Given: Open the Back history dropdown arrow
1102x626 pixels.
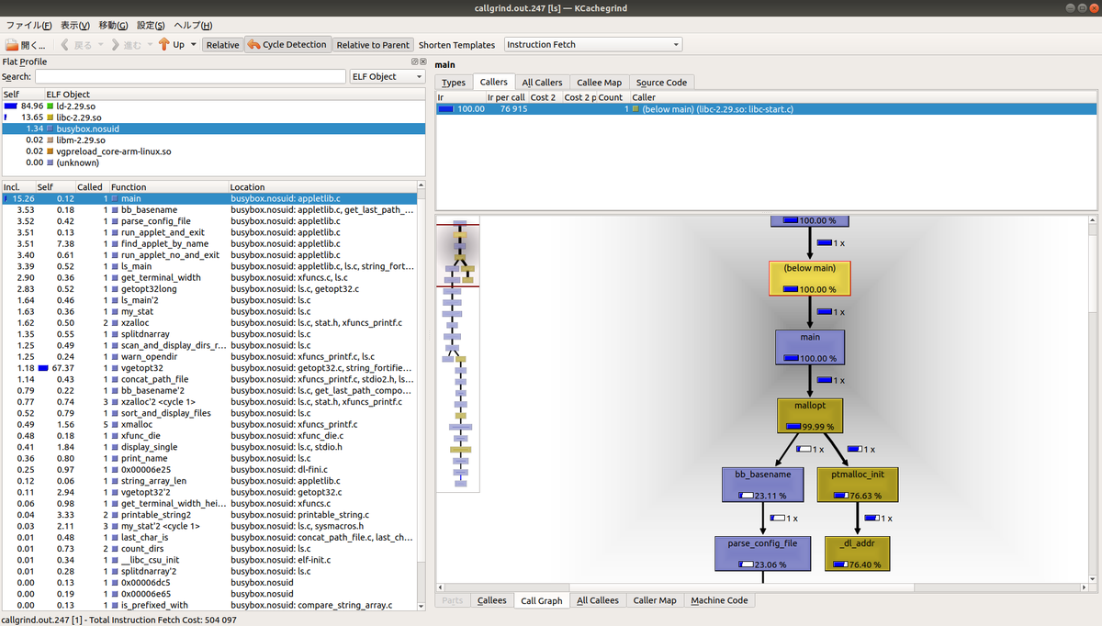Looking at the screenshot, I should click(101, 44).
